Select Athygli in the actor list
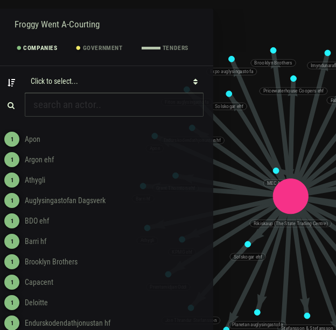The height and width of the screenshot is (330, 336). click(x=35, y=180)
